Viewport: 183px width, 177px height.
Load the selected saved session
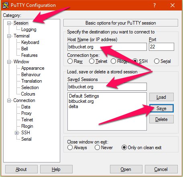161,97
